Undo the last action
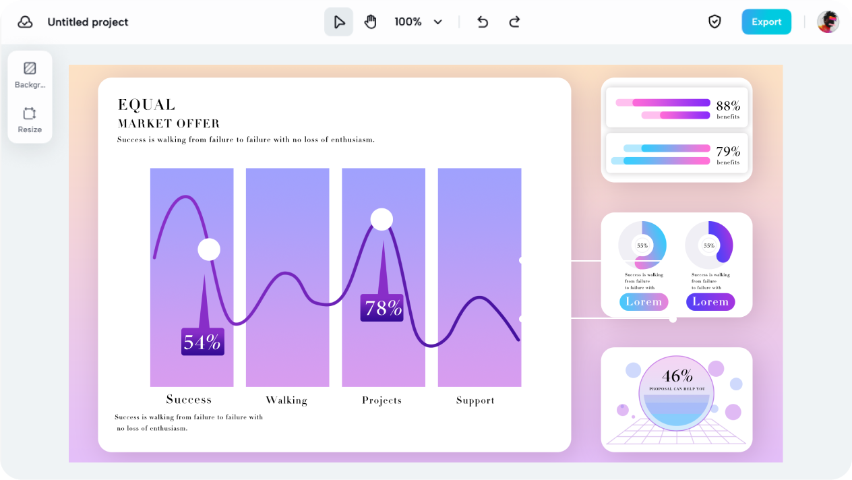852x480 pixels. point(483,22)
